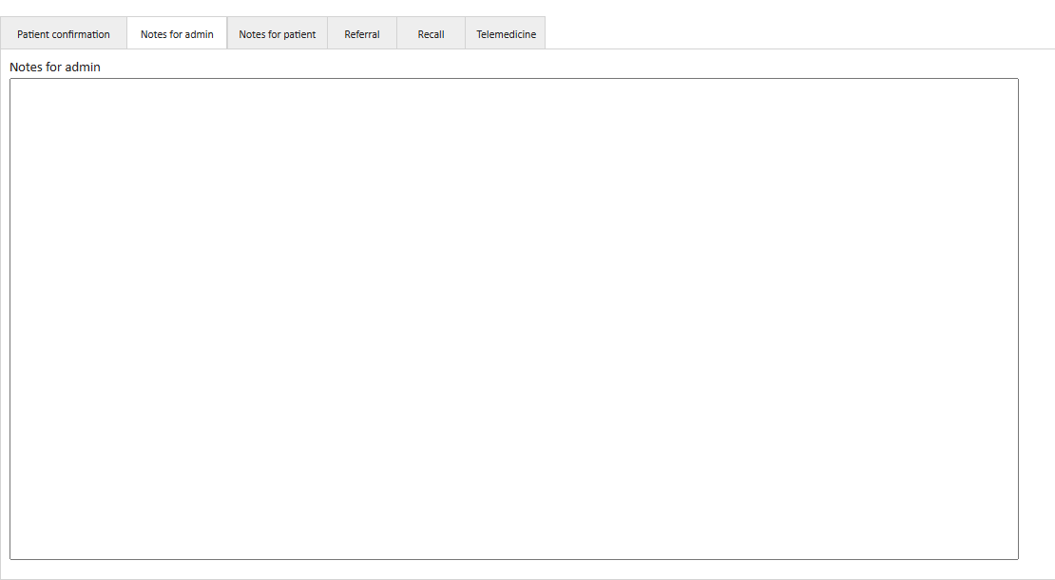Screen dimensions: 1055x580
Task: Click the currently active Notes for admin tab
Action: [177, 34]
